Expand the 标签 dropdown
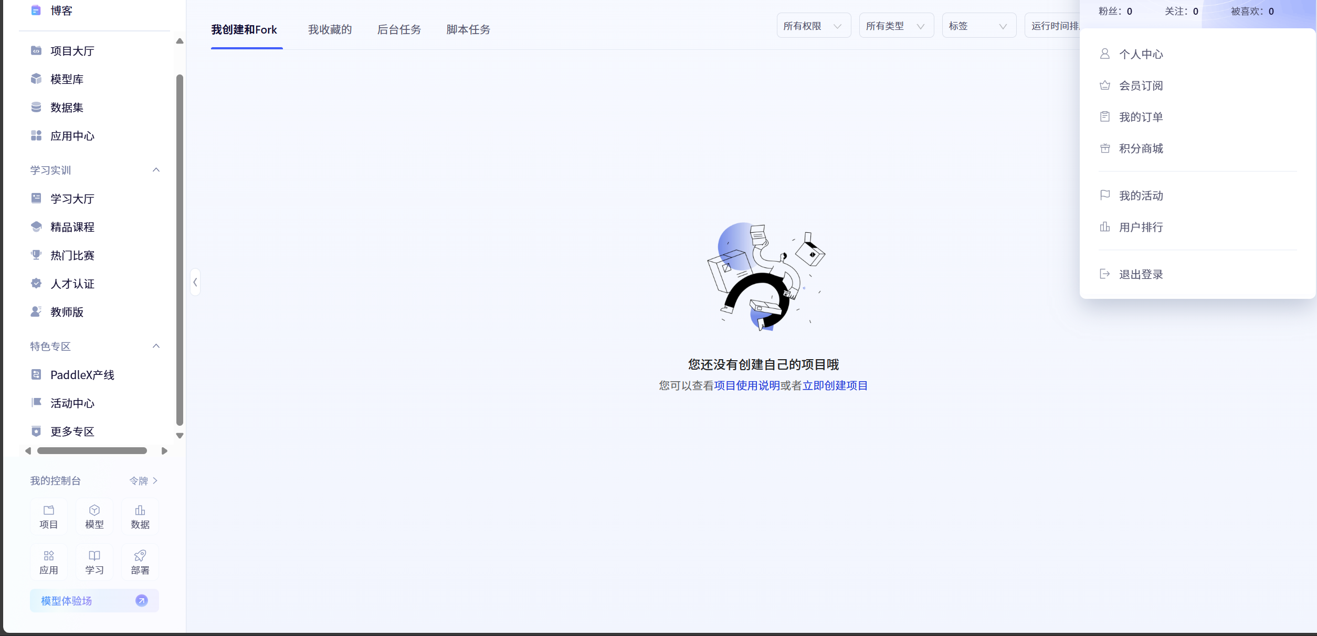 [x=978, y=26]
